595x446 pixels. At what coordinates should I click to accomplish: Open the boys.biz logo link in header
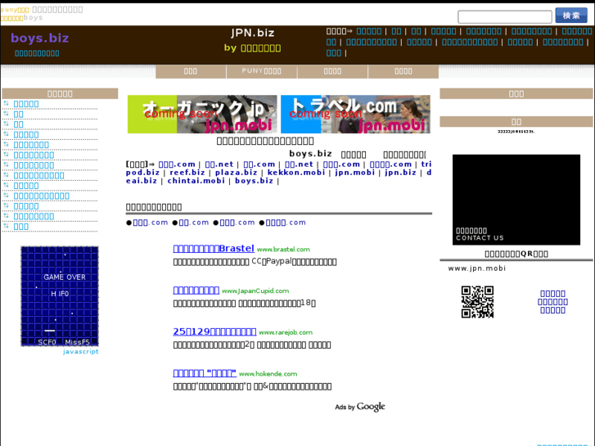click(40, 38)
